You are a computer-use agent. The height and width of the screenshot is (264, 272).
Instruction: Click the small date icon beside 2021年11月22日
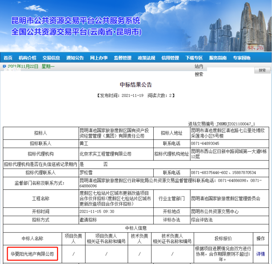pyautogui.click(x=4, y=66)
